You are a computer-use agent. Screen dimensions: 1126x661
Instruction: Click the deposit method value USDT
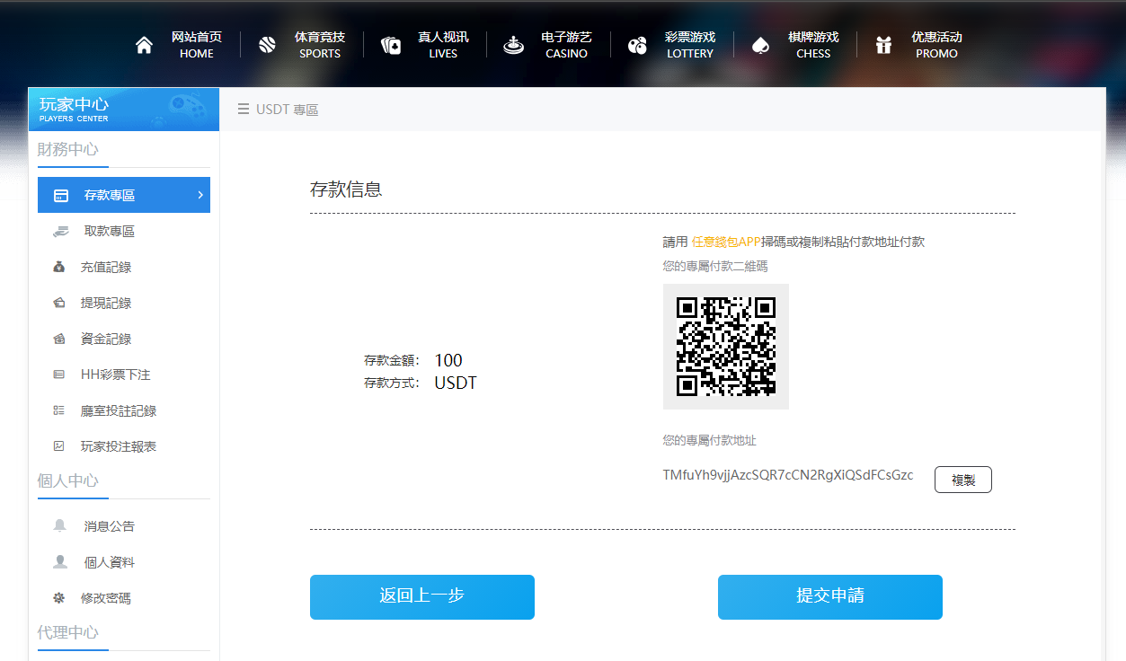coord(456,383)
